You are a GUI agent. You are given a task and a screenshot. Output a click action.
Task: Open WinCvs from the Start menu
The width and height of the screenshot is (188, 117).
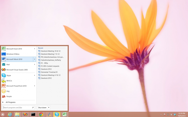click(9, 81)
